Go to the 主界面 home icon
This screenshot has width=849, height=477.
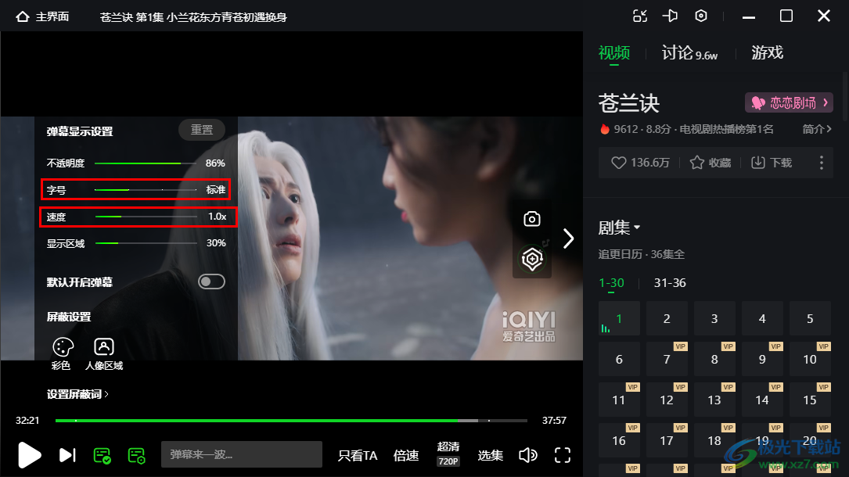click(22, 16)
